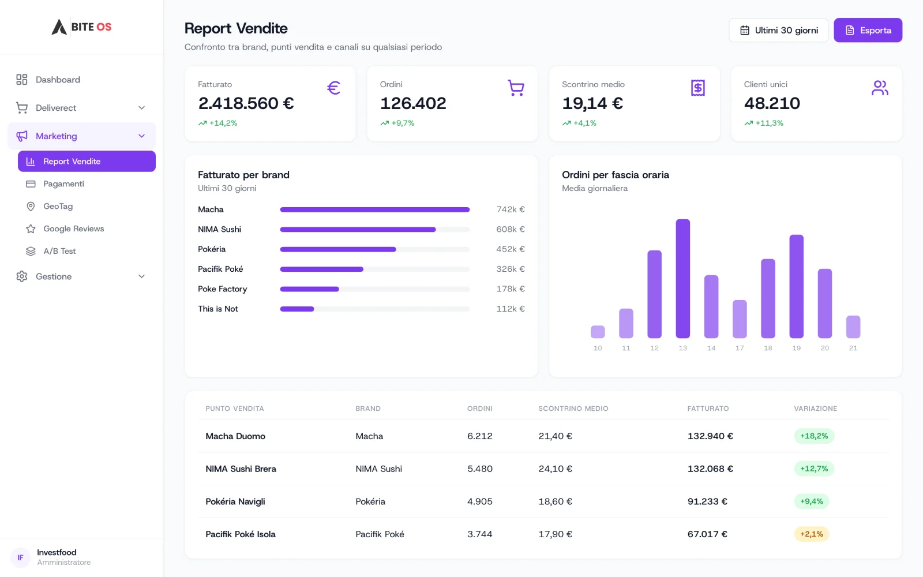Click the BITE OS logo

(x=81, y=27)
